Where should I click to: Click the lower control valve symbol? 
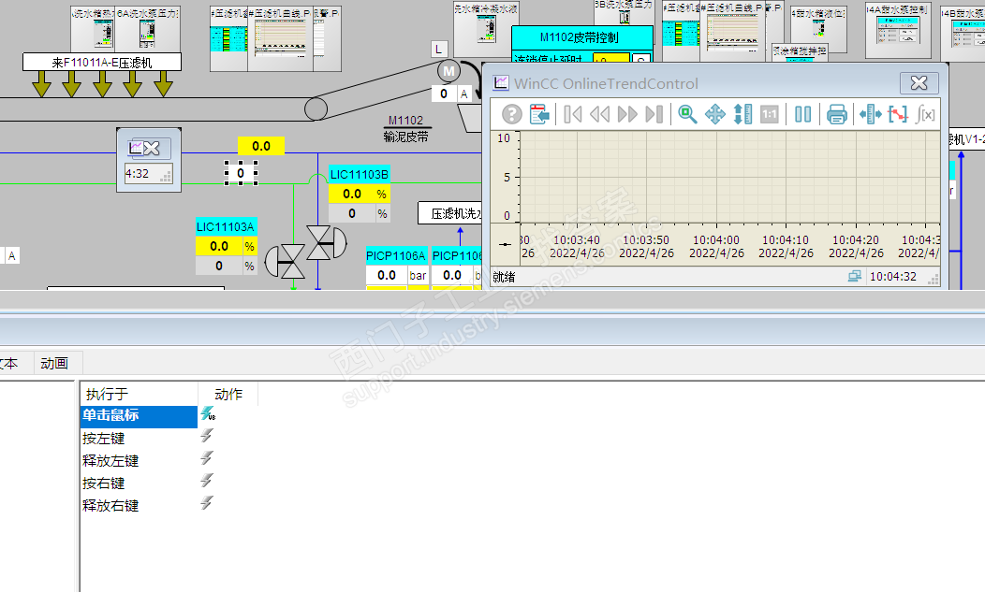point(285,262)
